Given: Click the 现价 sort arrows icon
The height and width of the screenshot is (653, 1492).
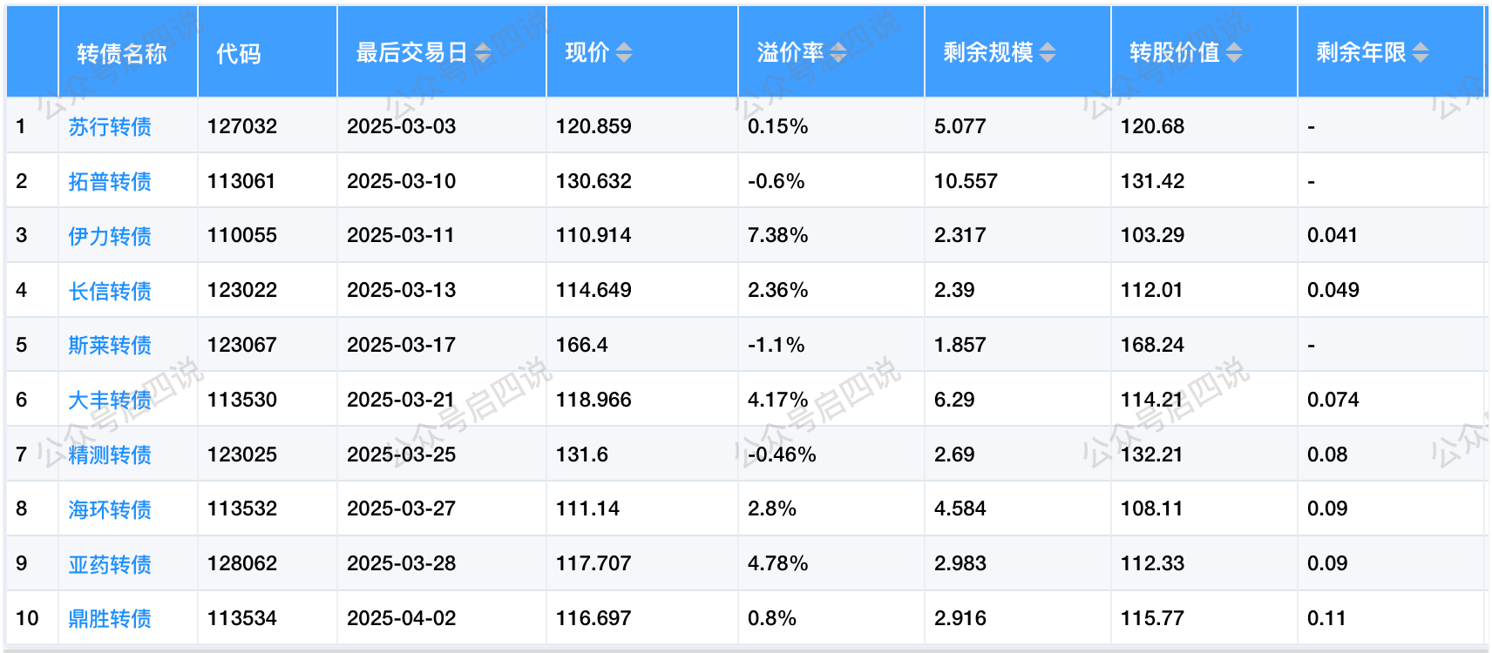Looking at the screenshot, I should pos(624,53).
